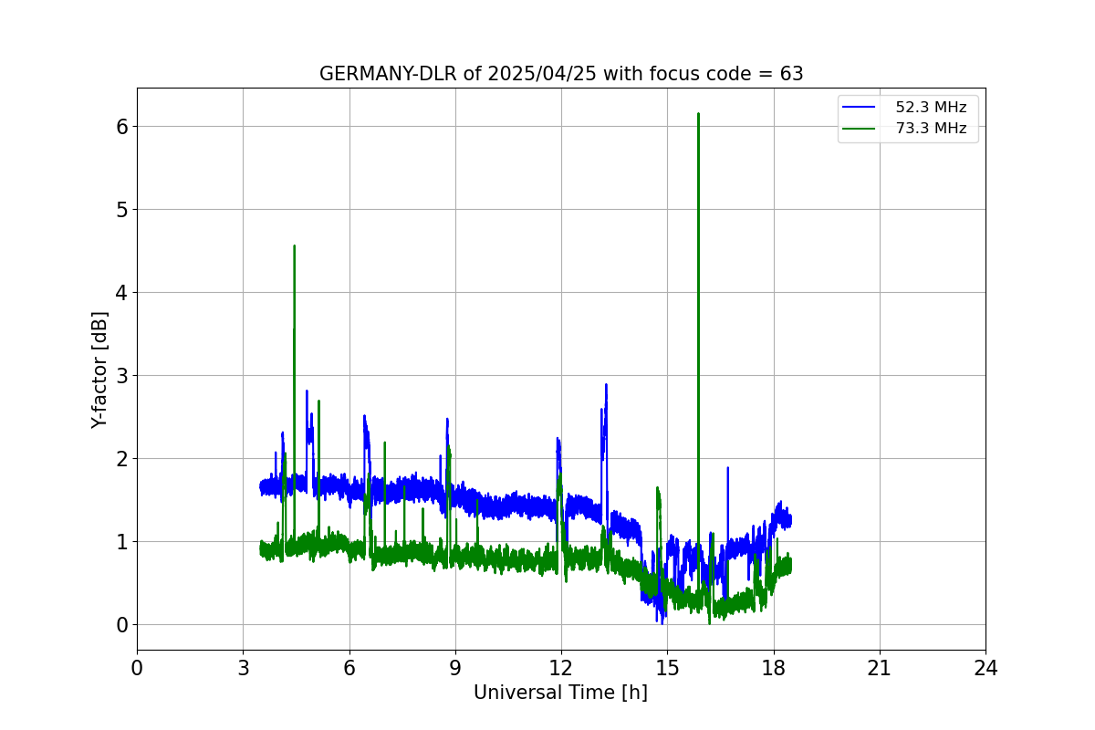Click y-axis tick label 2
This screenshot has width=1095, height=730.
121,459
